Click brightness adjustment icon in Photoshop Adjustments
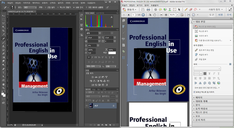The width and height of the screenshot is (234, 128). tap(93, 77)
